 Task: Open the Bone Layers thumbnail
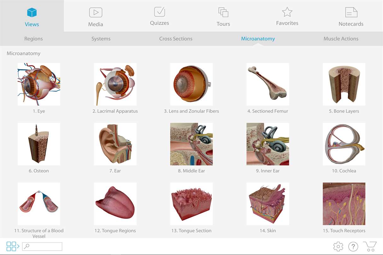pos(344,84)
